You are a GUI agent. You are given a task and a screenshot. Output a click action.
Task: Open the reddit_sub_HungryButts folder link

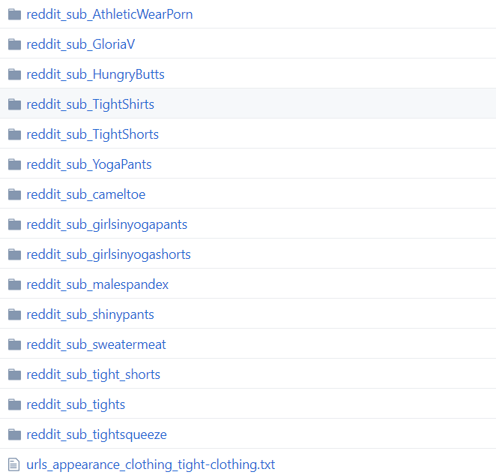click(96, 74)
